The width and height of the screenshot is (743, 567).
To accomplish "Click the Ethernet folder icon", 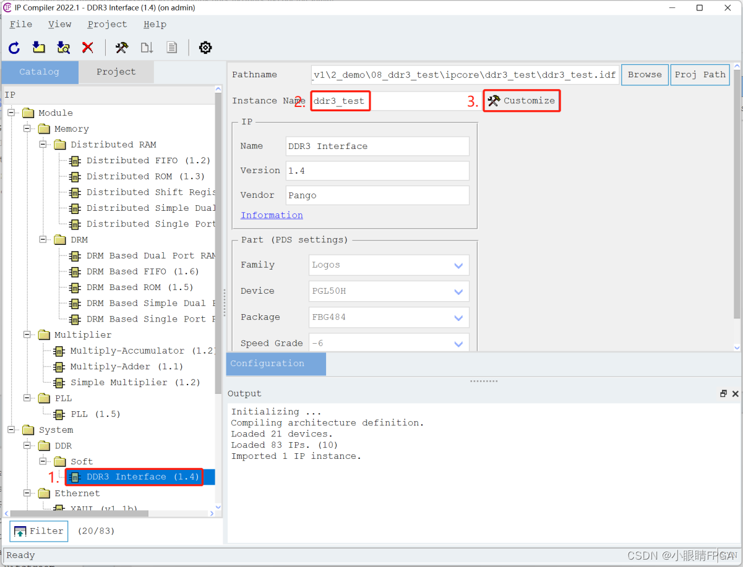I will 43,493.
